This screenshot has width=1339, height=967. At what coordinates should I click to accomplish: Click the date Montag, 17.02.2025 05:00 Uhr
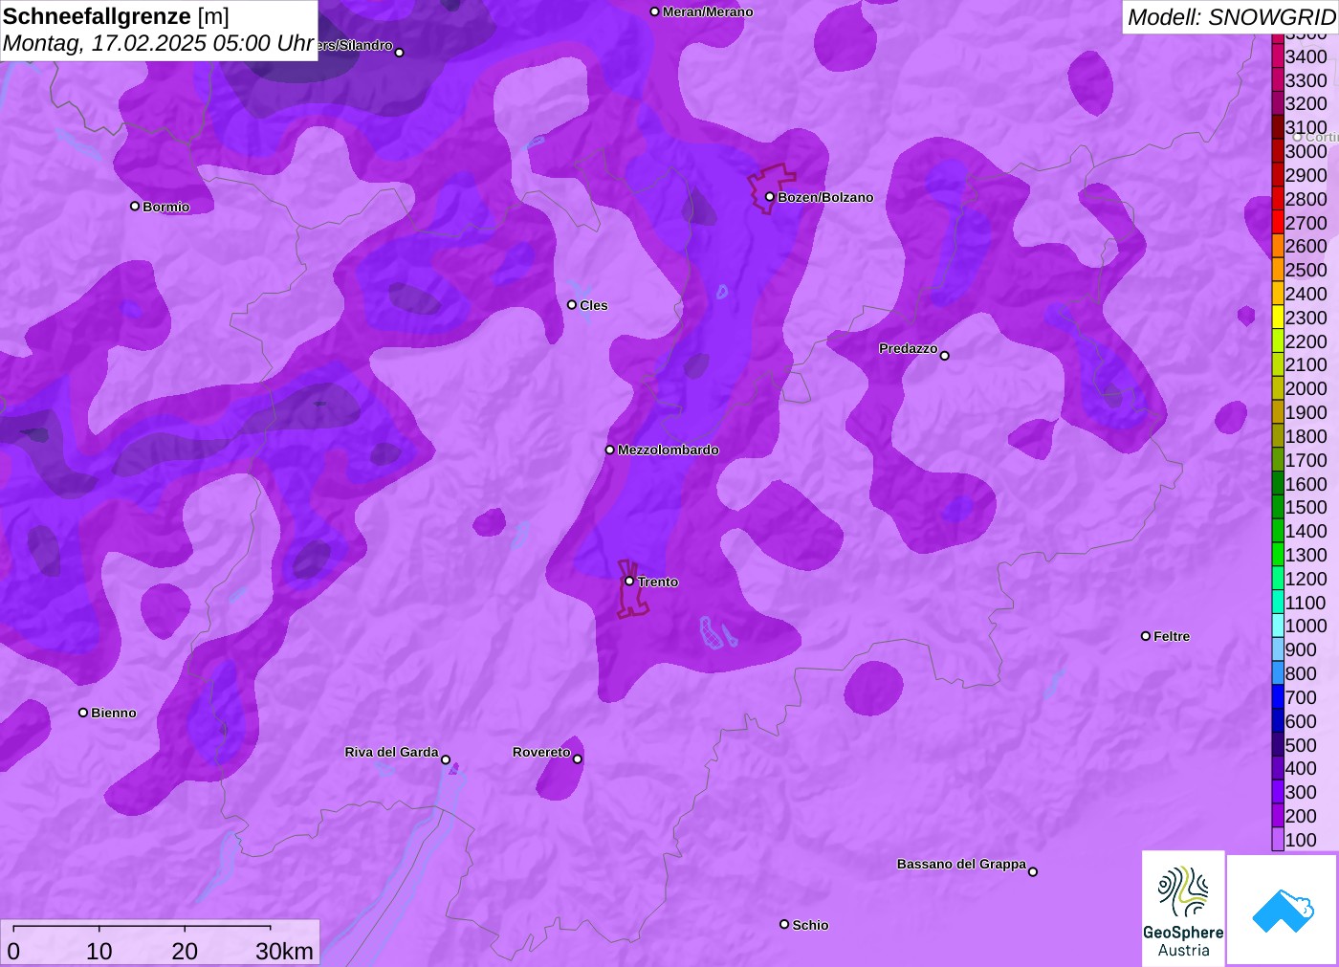click(159, 43)
